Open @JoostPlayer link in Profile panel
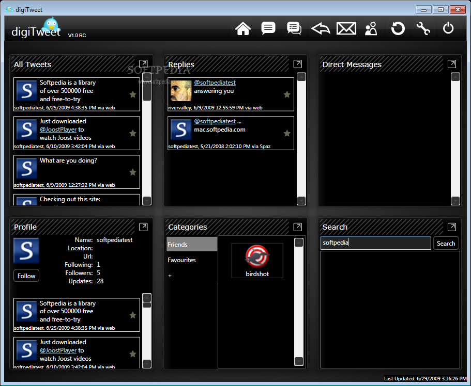This screenshot has height=386, width=471. [x=58, y=350]
